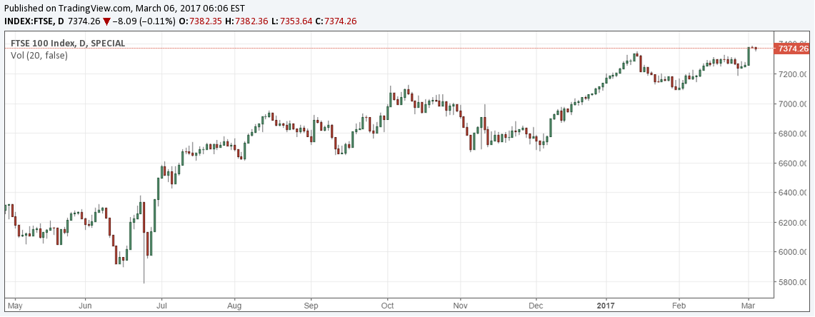815x317 pixels.
Task: Click the 5800.00 price axis label
Action: pyautogui.click(x=793, y=282)
